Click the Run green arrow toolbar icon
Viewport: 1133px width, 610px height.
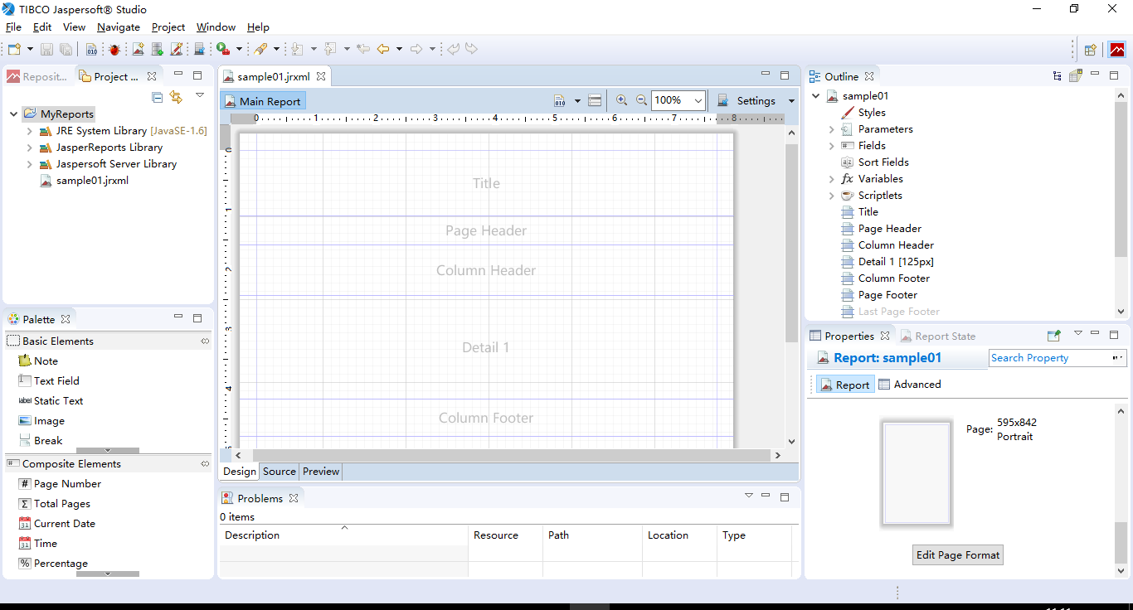pyautogui.click(x=223, y=50)
